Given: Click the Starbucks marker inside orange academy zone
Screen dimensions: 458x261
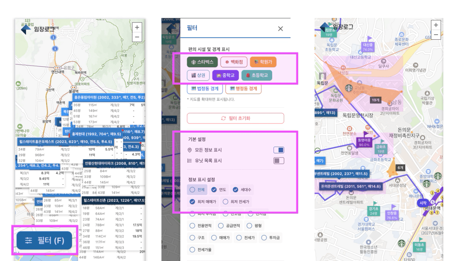Looking at the screenshot, I should [349, 88].
